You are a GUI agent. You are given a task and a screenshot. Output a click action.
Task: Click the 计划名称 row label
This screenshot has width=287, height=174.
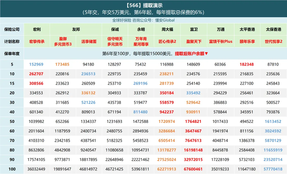[x=12, y=42]
